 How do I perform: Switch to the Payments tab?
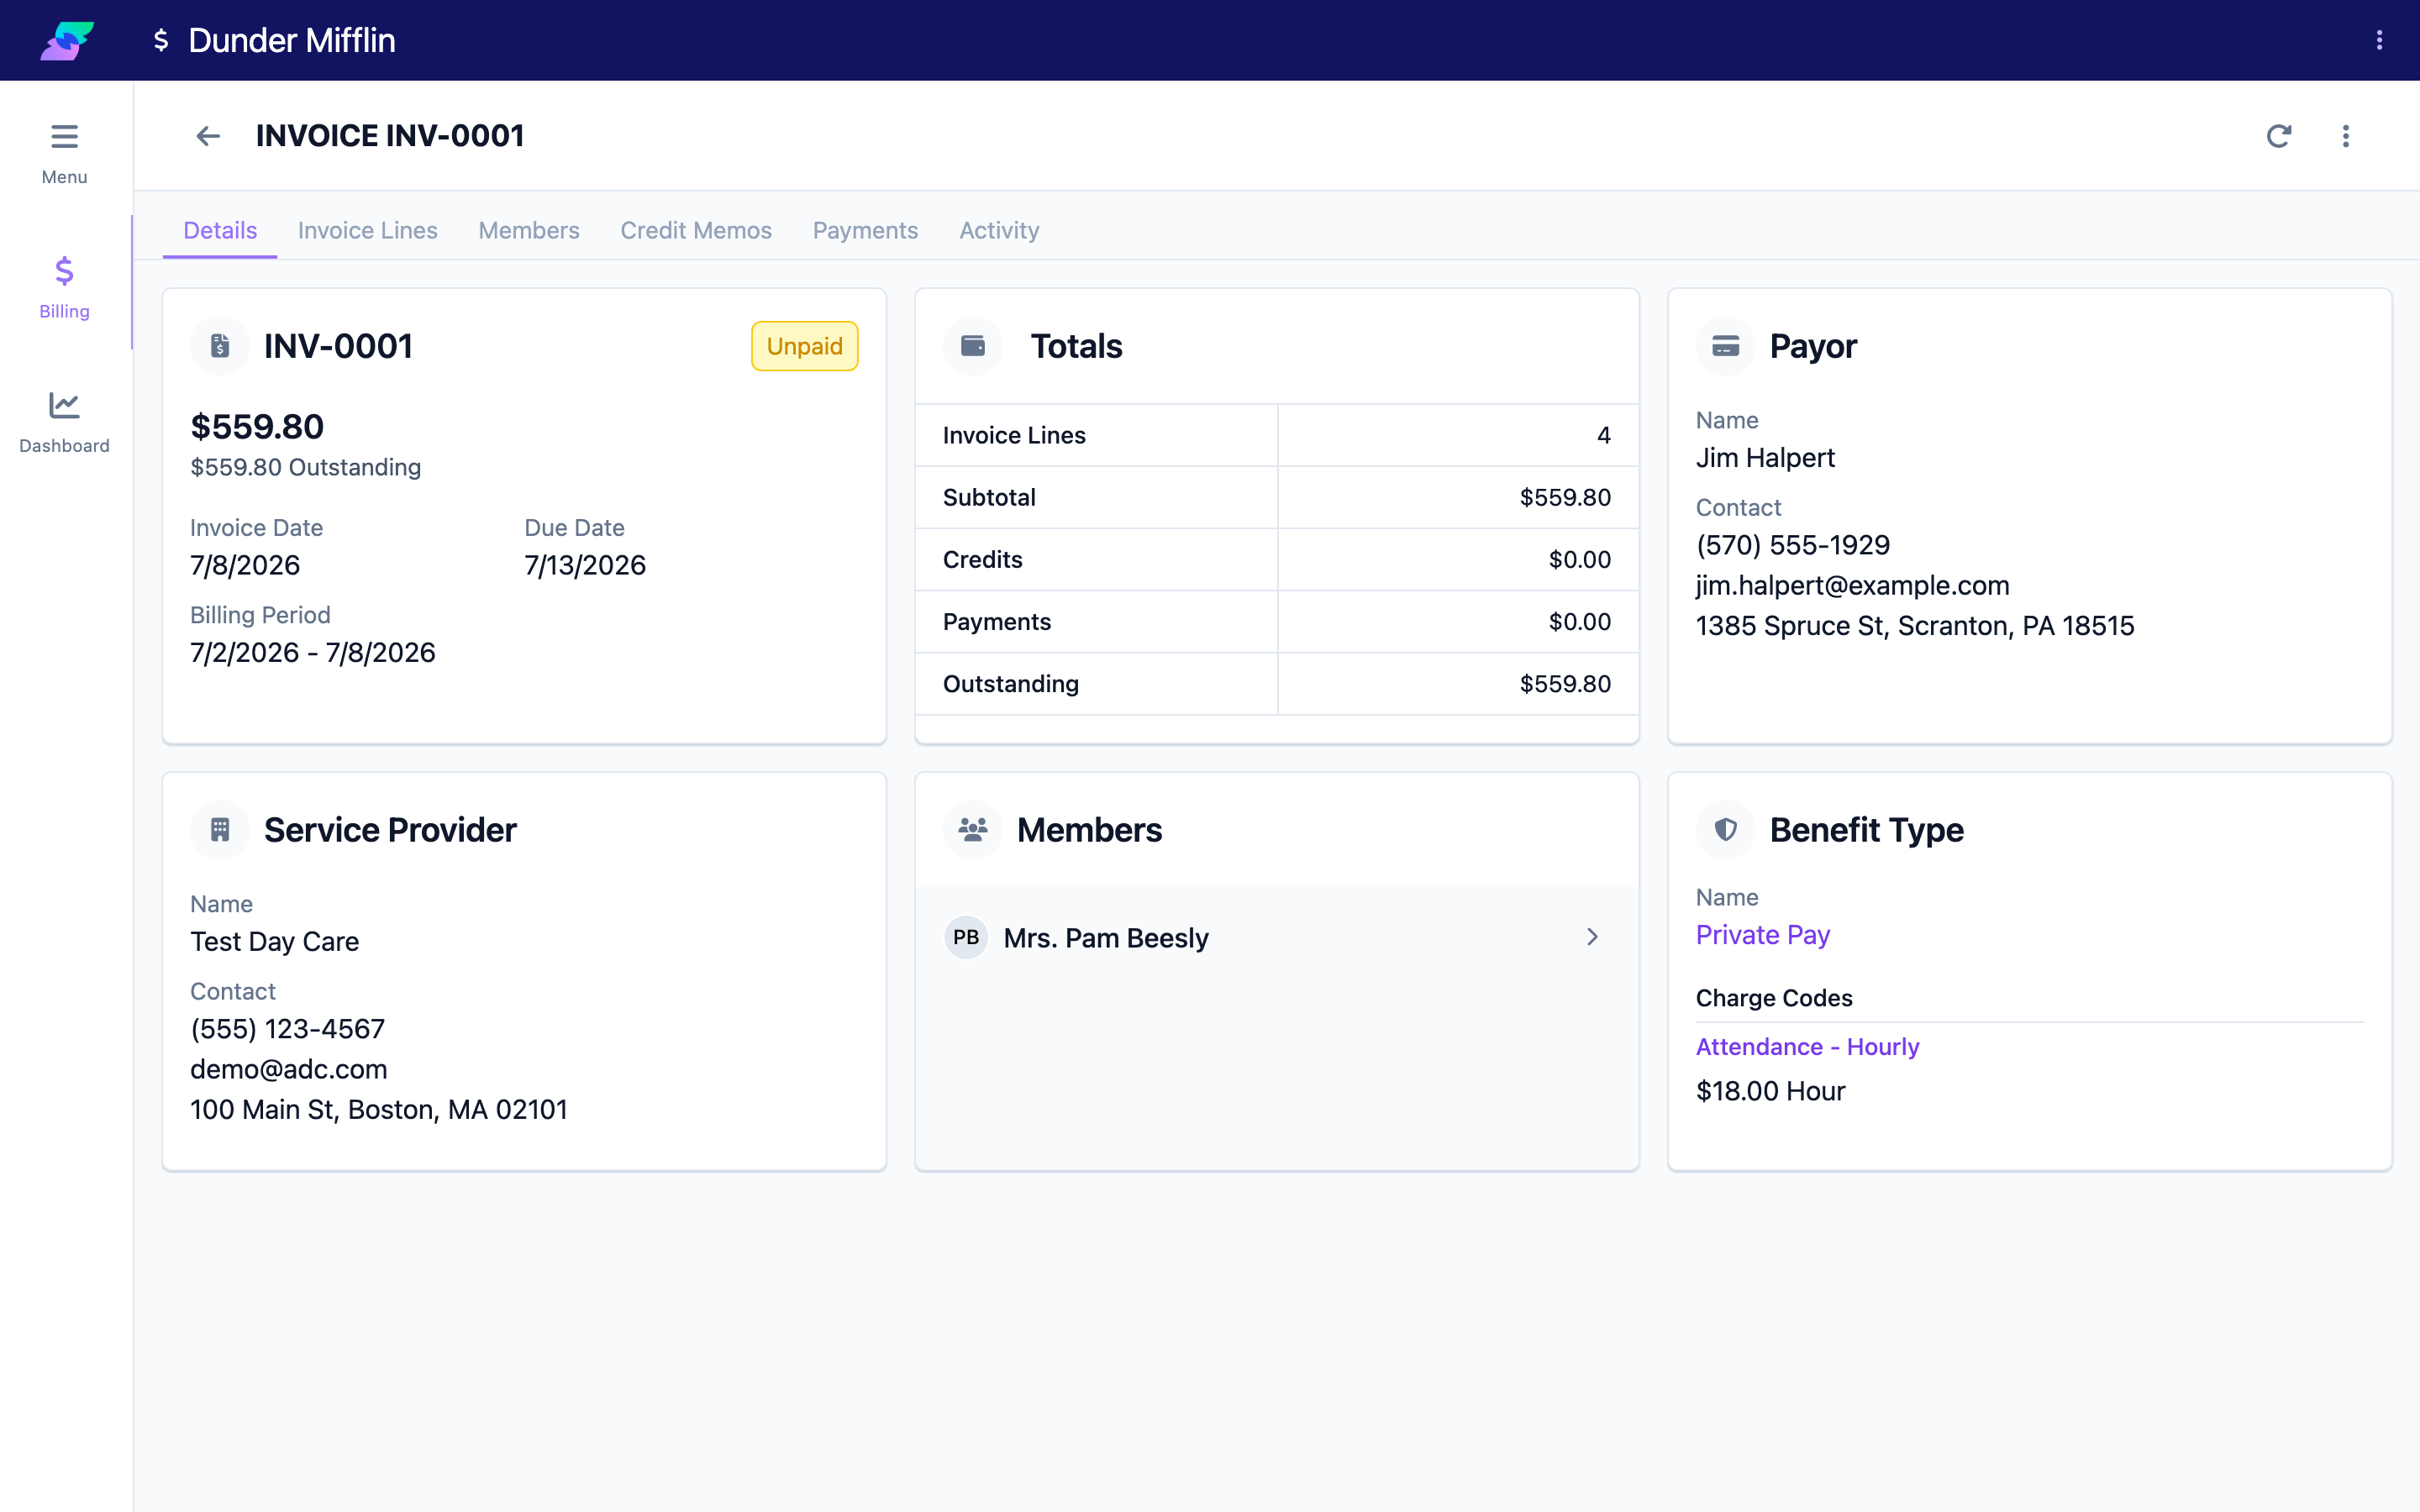pyautogui.click(x=865, y=230)
